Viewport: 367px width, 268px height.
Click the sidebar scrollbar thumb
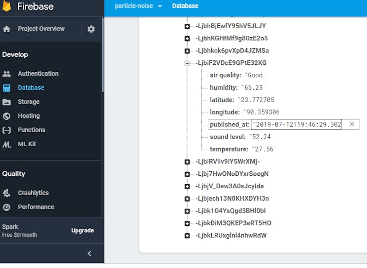[x=102, y=55]
